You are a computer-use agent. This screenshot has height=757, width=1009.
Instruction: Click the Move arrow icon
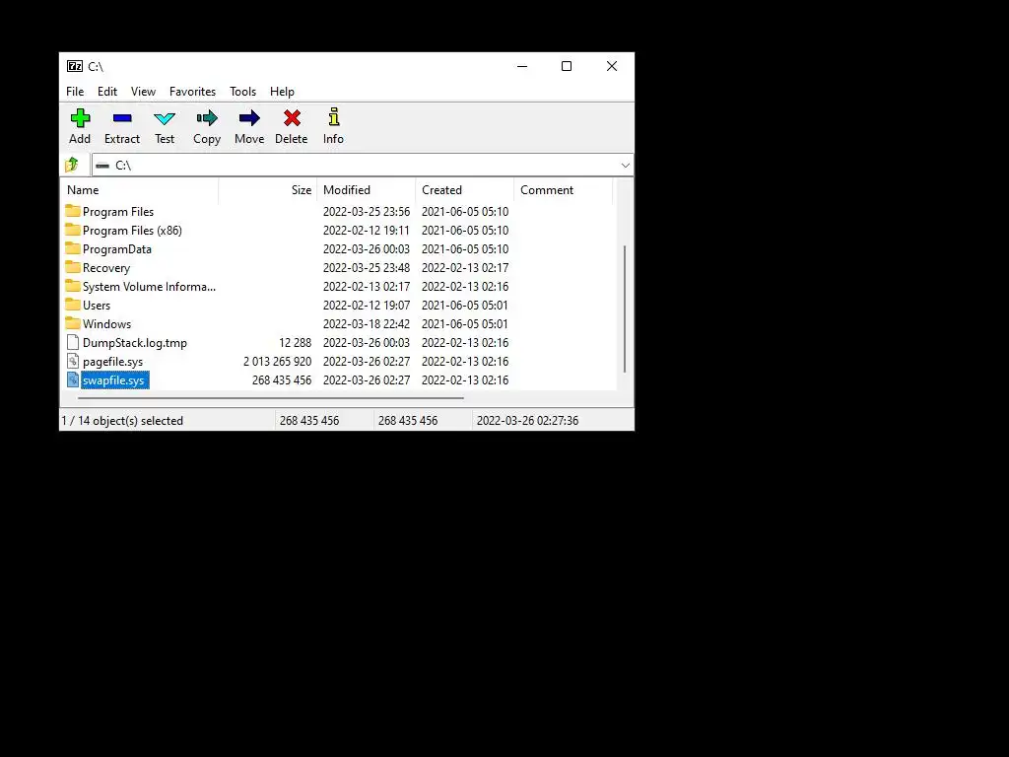tap(249, 118)
